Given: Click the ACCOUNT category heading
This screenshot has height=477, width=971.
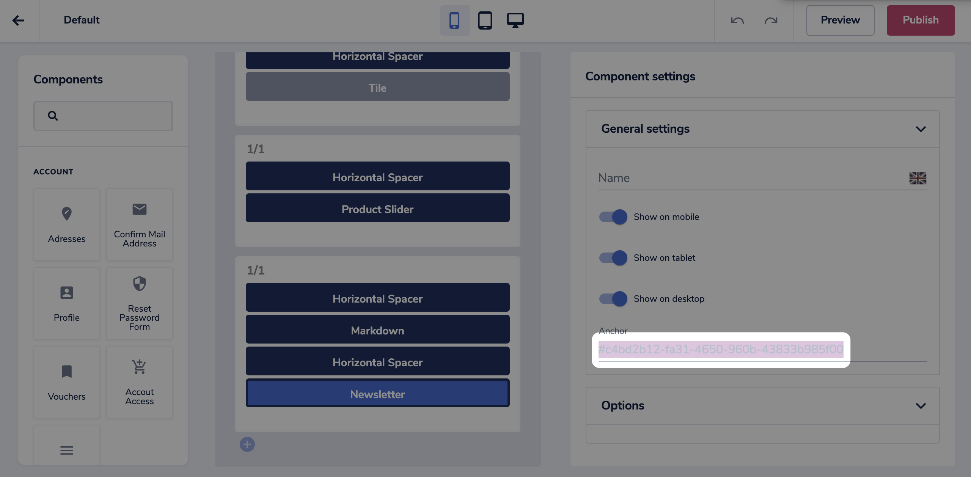Looking at the screenshot, I should tap(53, 172).
